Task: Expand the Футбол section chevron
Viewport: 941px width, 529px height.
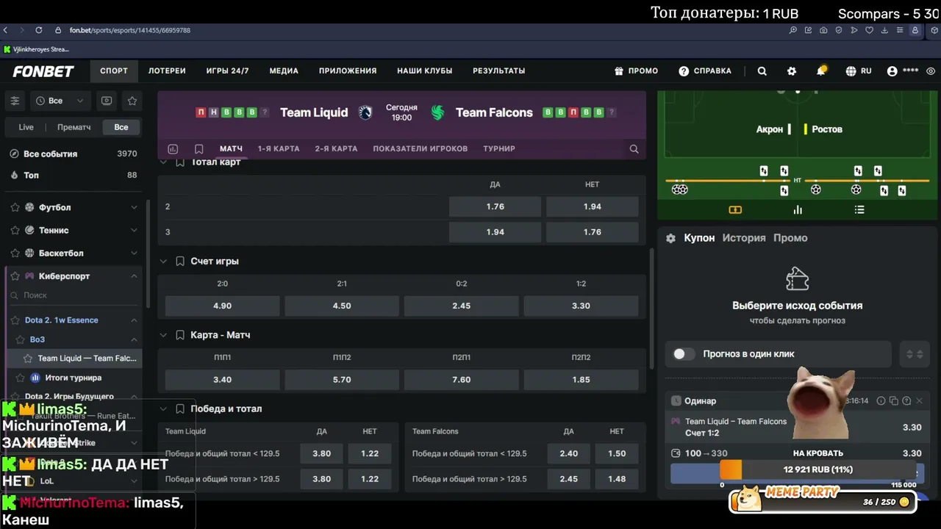Action: pos(134,208)
